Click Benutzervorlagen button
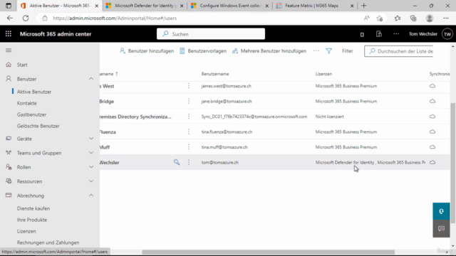 (203, 50)
